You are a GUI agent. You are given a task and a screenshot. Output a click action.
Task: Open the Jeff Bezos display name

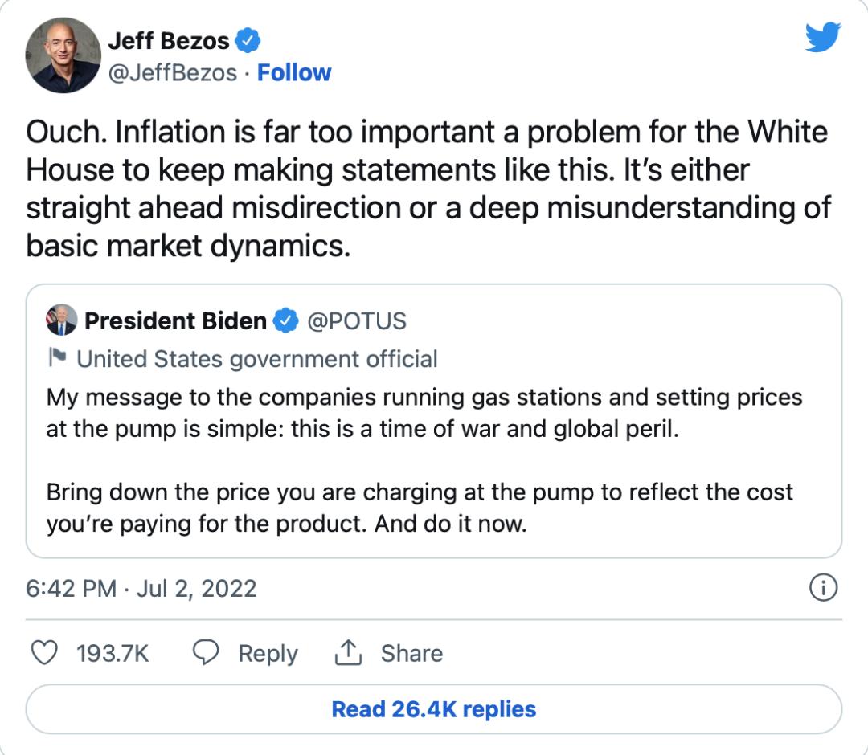tap(168, 40)
